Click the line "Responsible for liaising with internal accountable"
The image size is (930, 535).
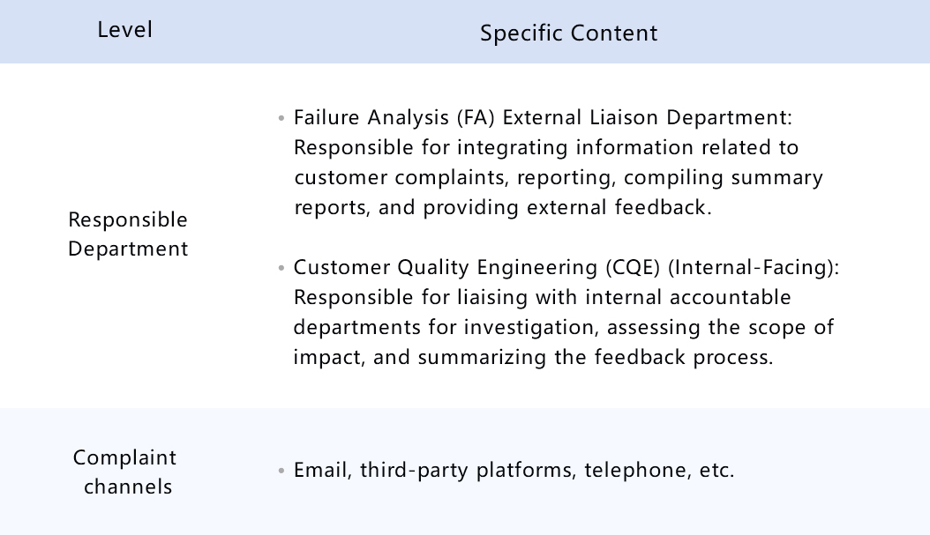(542, 297)
